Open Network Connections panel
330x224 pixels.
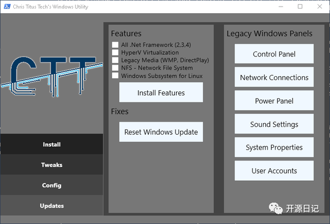coord(274,77)
